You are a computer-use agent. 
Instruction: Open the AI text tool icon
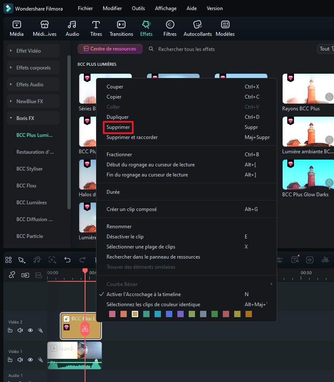295,259
